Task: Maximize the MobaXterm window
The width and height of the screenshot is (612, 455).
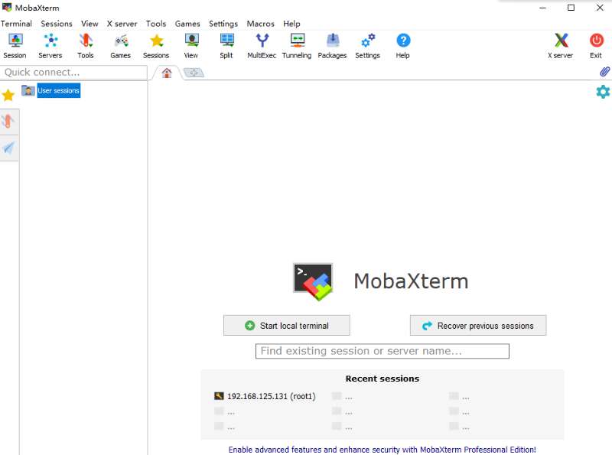Action: click(x=571, y=8)
